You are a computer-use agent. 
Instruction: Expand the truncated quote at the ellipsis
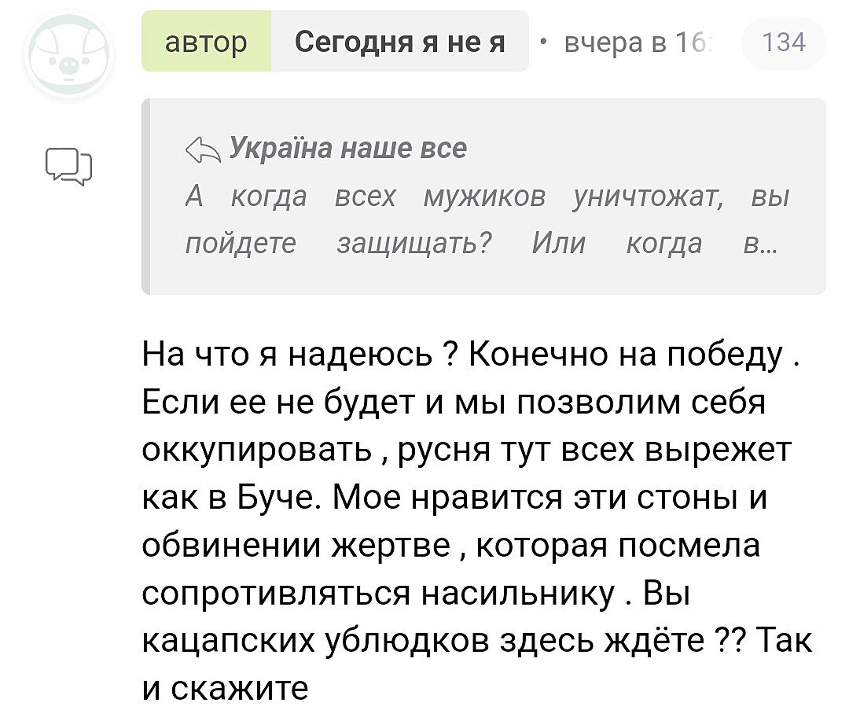pos(761,245)
